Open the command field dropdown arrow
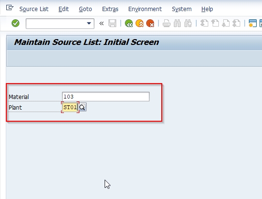This screenshot has height=199, width=262. pyautogui.click(x=89, y=24)
